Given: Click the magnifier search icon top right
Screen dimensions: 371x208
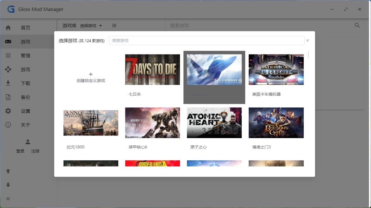Looking at the screenshot, I should [x=357, y=25].
